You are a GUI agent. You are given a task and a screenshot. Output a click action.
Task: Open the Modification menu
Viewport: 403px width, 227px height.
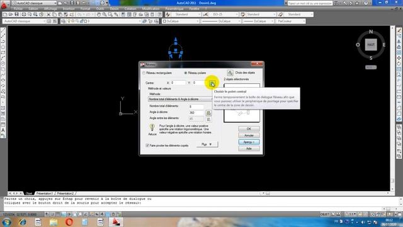coord(151,9)
